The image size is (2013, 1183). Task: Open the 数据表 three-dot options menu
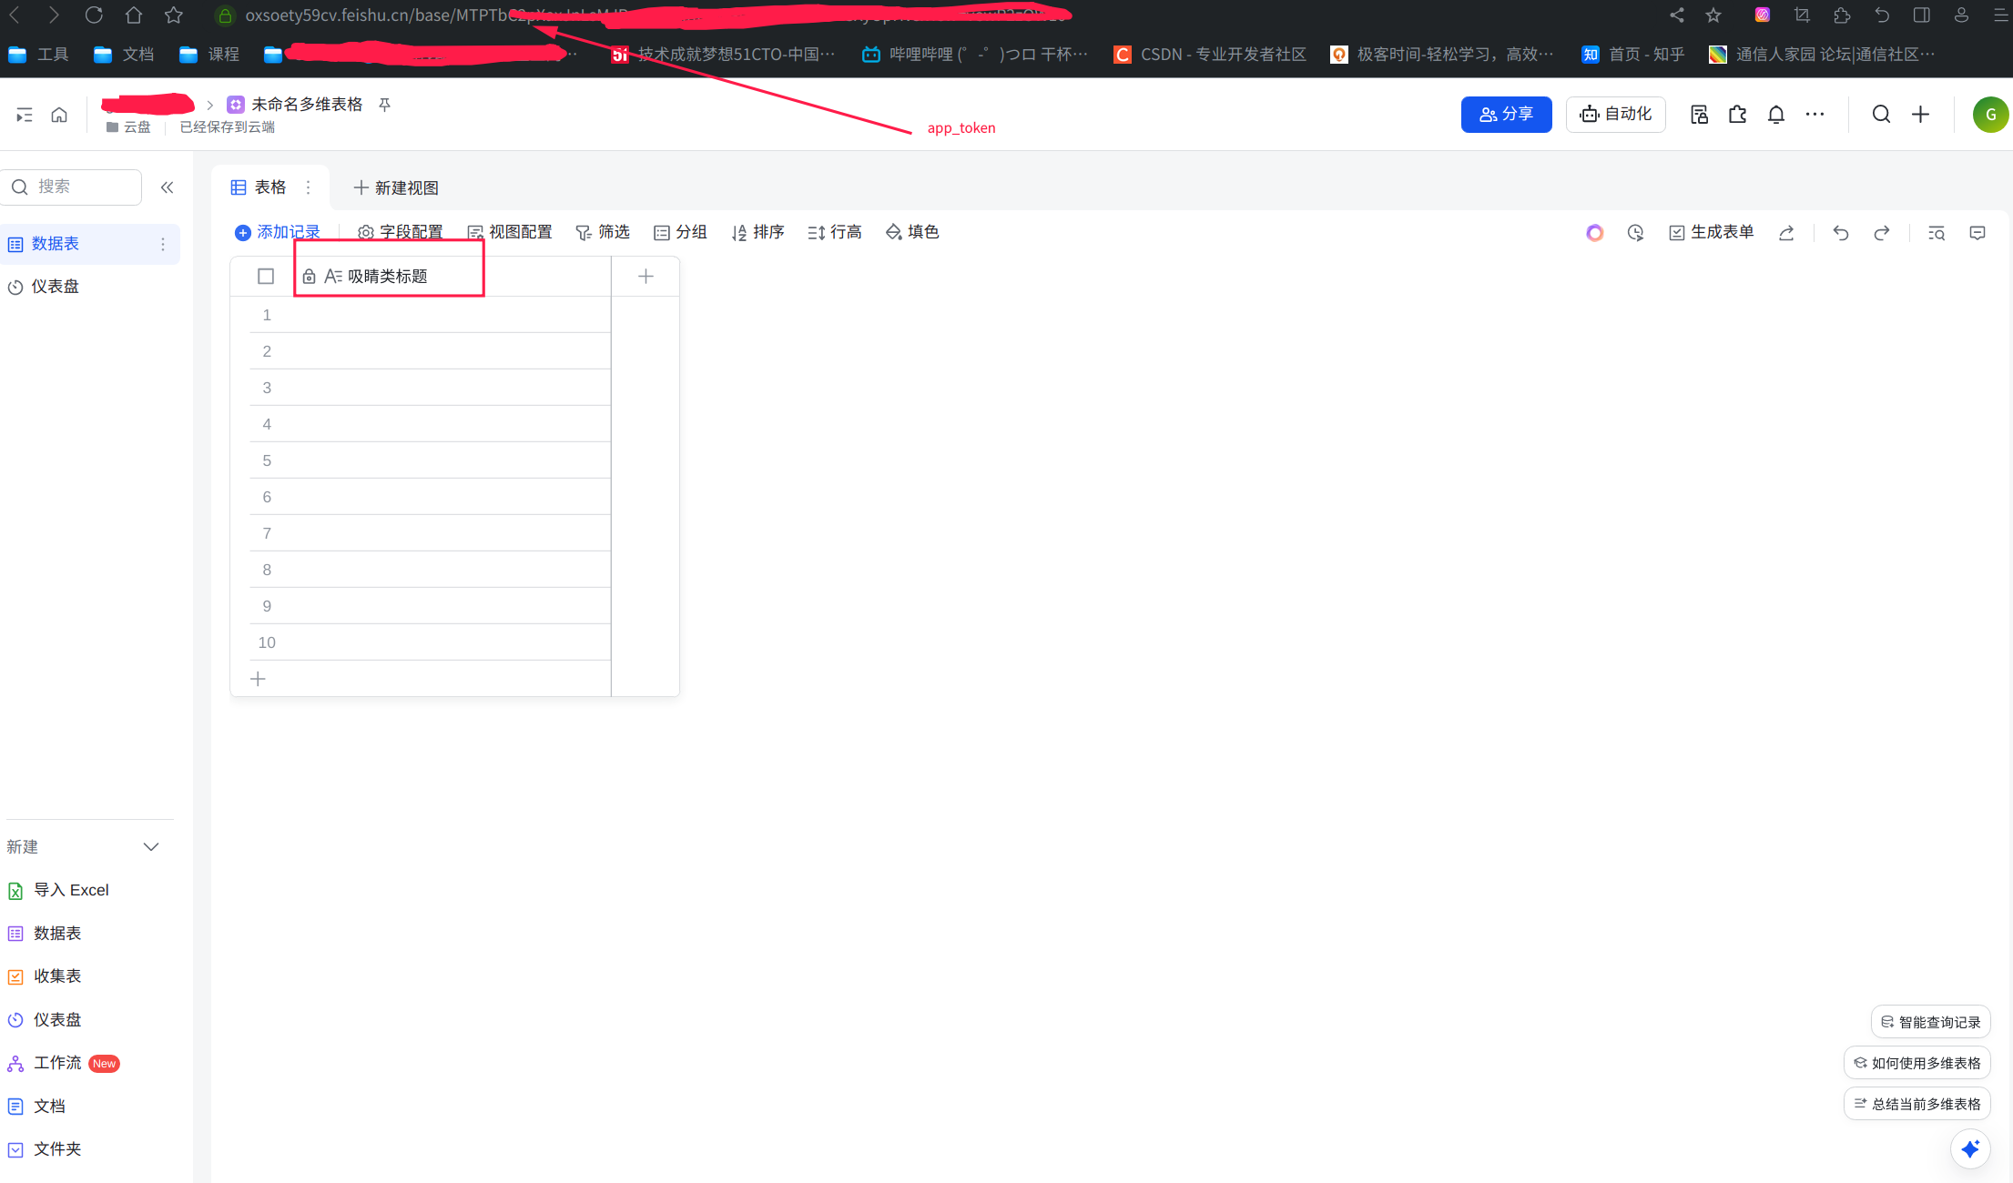(163, 244)
